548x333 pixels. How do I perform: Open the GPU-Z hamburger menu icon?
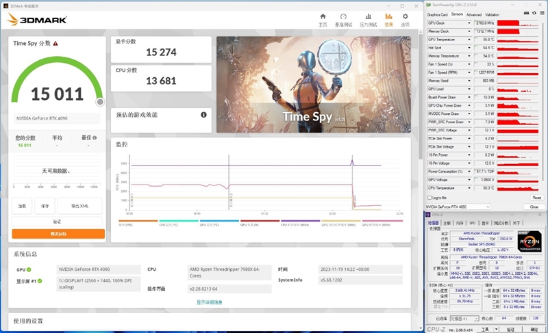pos(542,13)
